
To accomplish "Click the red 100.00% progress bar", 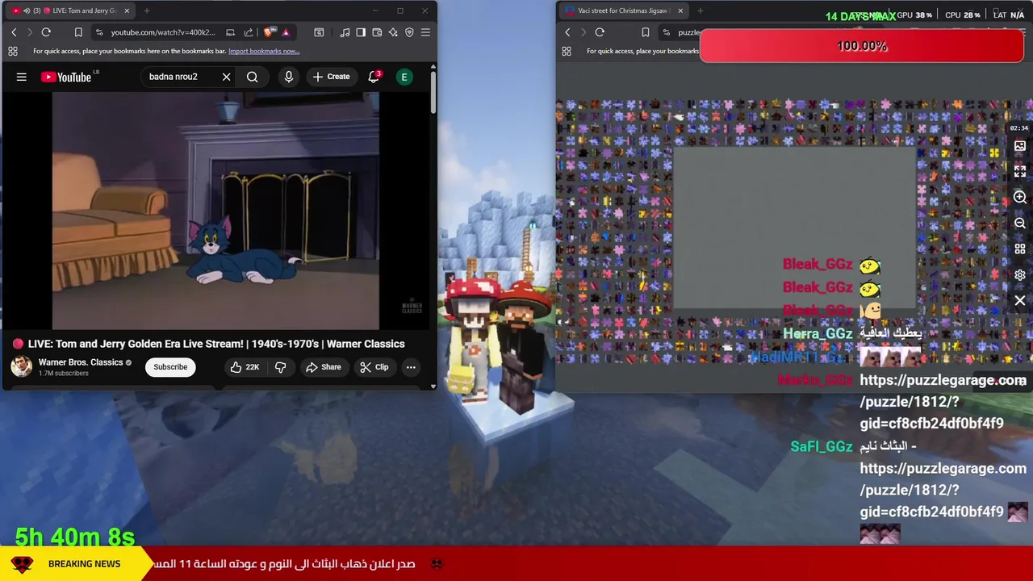I will click(862, 46).
